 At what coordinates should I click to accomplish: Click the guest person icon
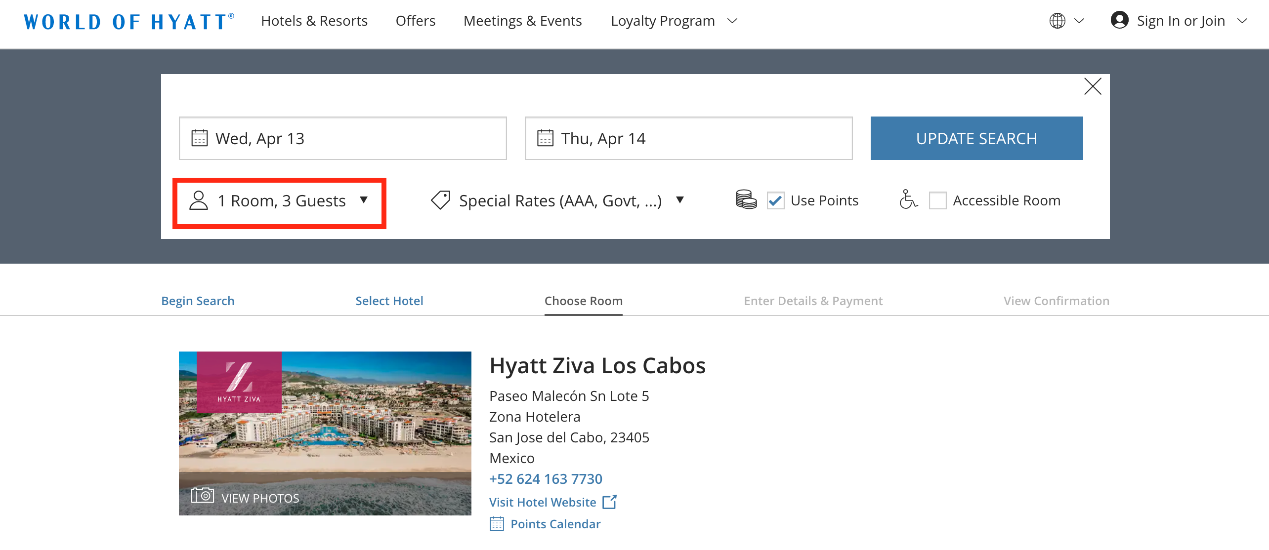point(199,200)
